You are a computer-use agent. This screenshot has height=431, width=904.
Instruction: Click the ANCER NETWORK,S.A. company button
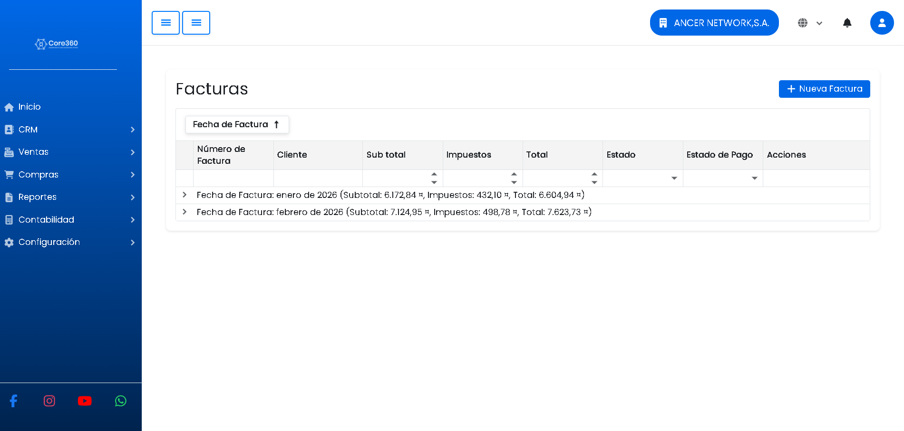(714, 23)
